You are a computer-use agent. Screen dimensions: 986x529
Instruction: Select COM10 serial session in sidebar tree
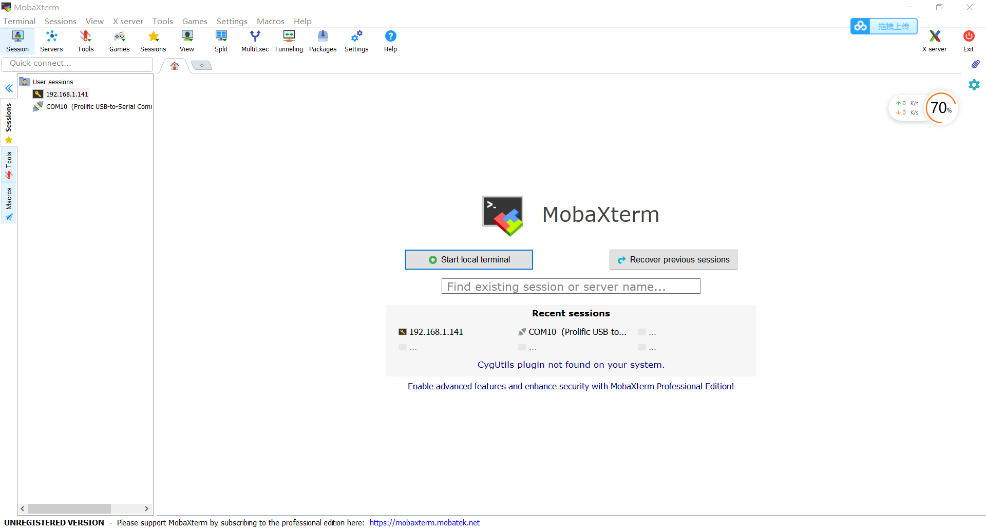pos(99,106)
